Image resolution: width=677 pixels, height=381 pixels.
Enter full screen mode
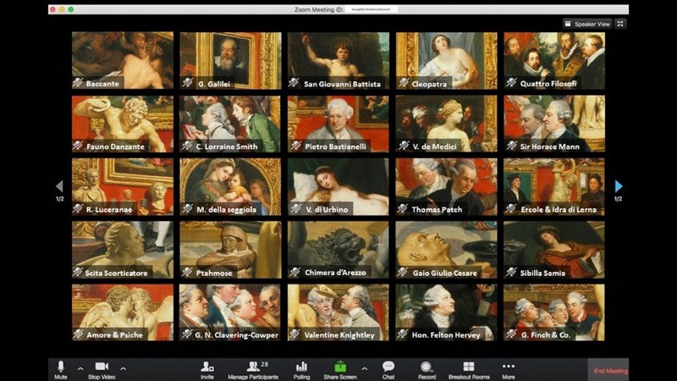[620, 24]
